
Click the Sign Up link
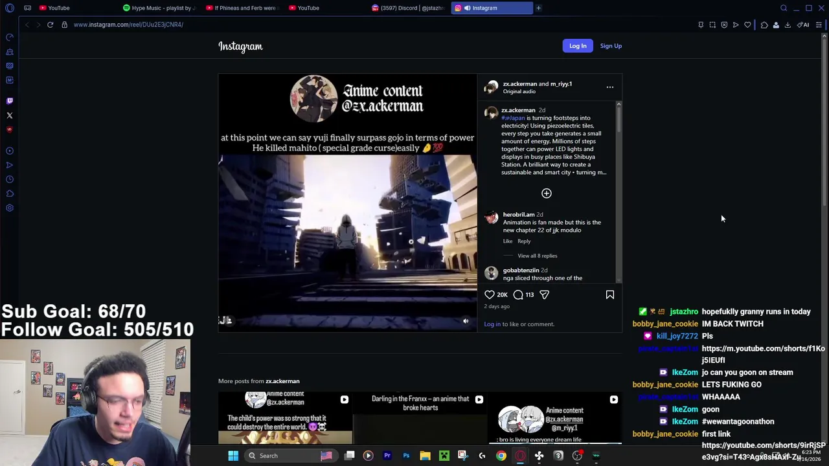pos(611,46)
